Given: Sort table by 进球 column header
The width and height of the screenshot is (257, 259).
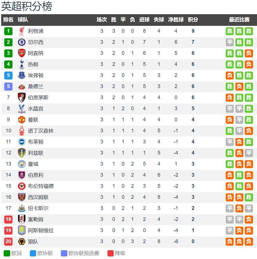Looking at the screenshot, I should pyautogui.click(x=144, y=20).
